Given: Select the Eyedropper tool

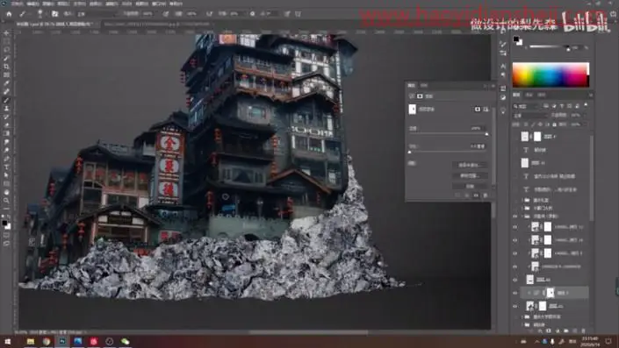Looking at the screenshot, I should 6,82.
